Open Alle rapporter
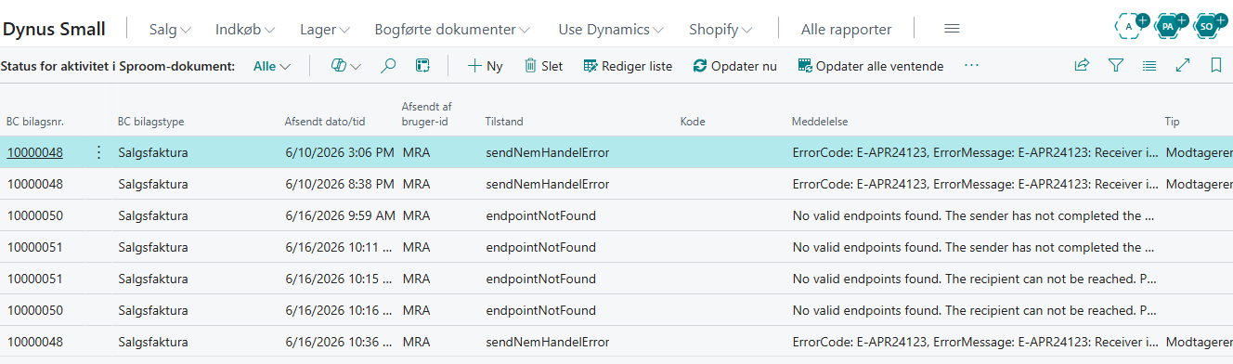Viewport: 1233px width, 364px height. pyautogui.click(x=846, y=30)
